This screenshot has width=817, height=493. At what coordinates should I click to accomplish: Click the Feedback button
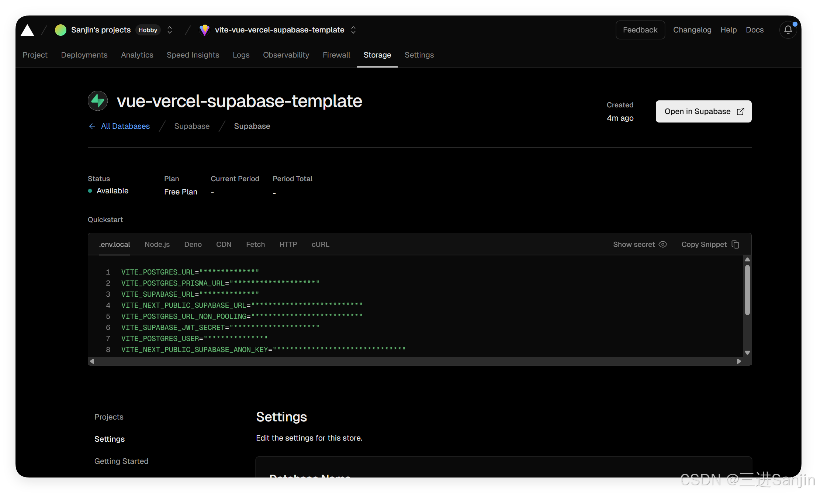[640, 30]
